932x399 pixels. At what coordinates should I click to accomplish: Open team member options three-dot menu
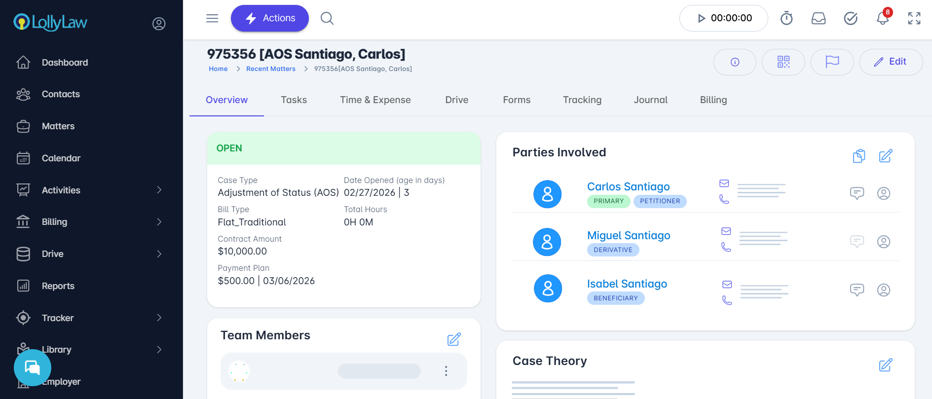click(x=446, y=371)
